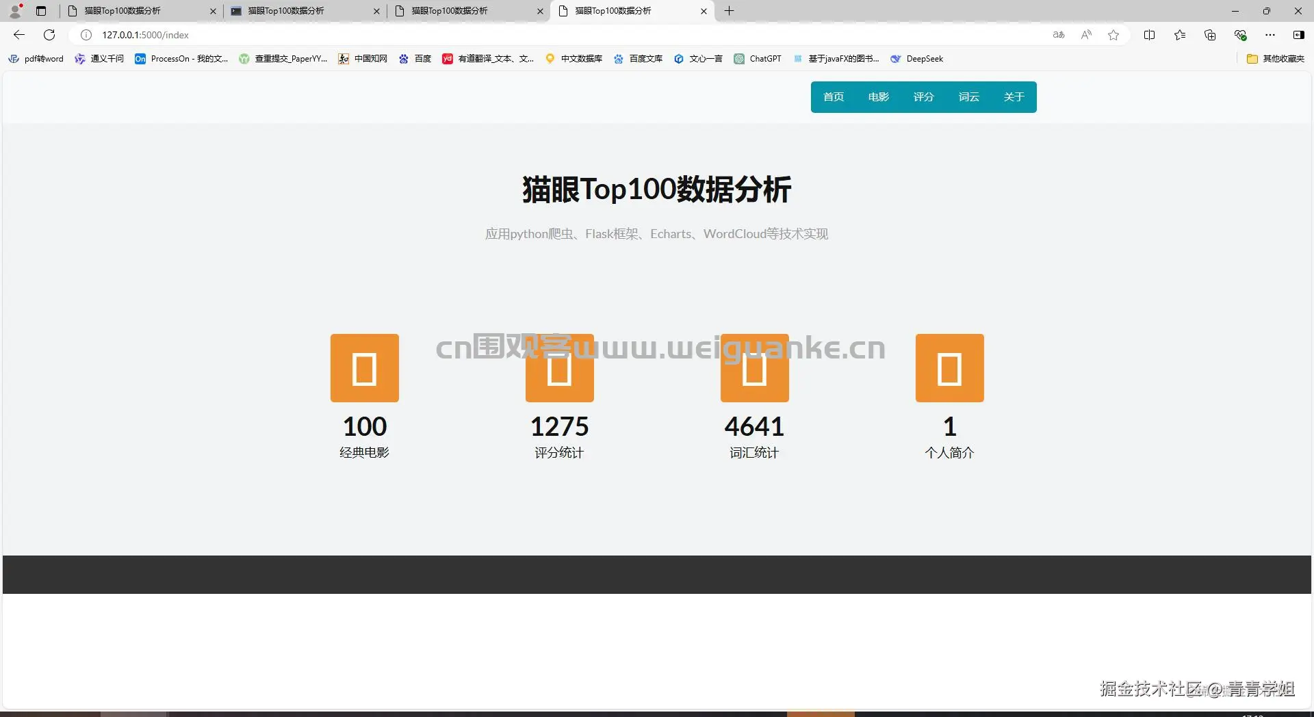Open the favorites list icon

[1180, 35]
